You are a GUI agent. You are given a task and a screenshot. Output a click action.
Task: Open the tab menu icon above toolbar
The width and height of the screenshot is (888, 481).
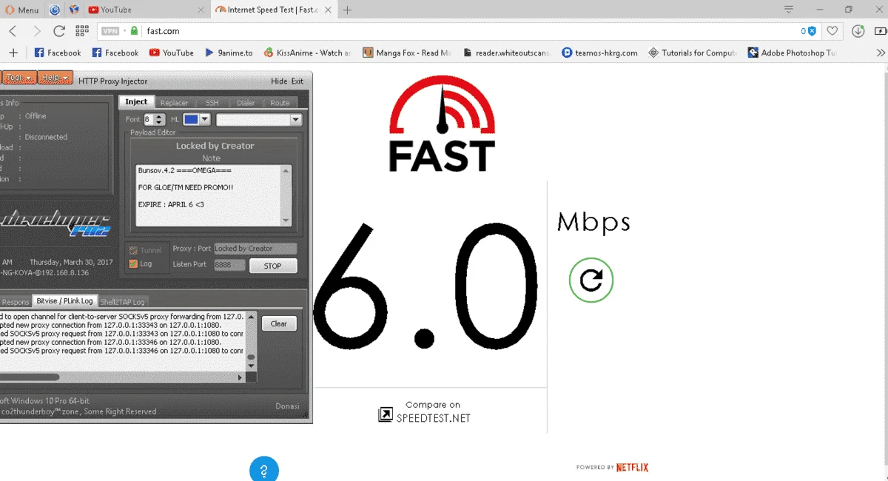point(789,10)
